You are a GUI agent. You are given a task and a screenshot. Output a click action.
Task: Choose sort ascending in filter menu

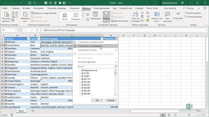pyautogui.click(x=96, y=42)
